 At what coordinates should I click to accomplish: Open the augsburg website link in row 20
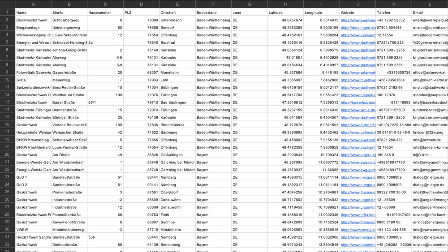[x=358, y=155]
